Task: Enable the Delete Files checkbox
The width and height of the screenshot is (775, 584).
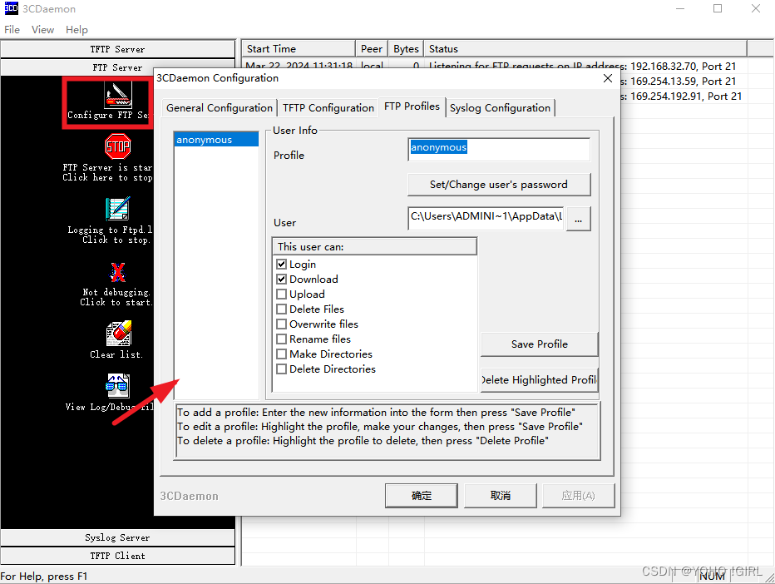Action: [x=282, y=309]
